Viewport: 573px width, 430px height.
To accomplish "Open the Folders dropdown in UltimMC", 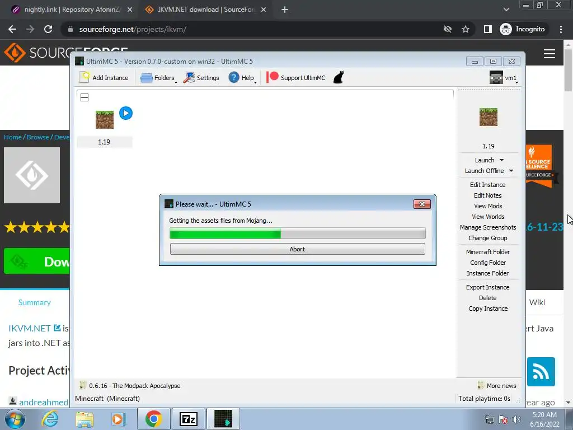I will [x=158, y=77].
